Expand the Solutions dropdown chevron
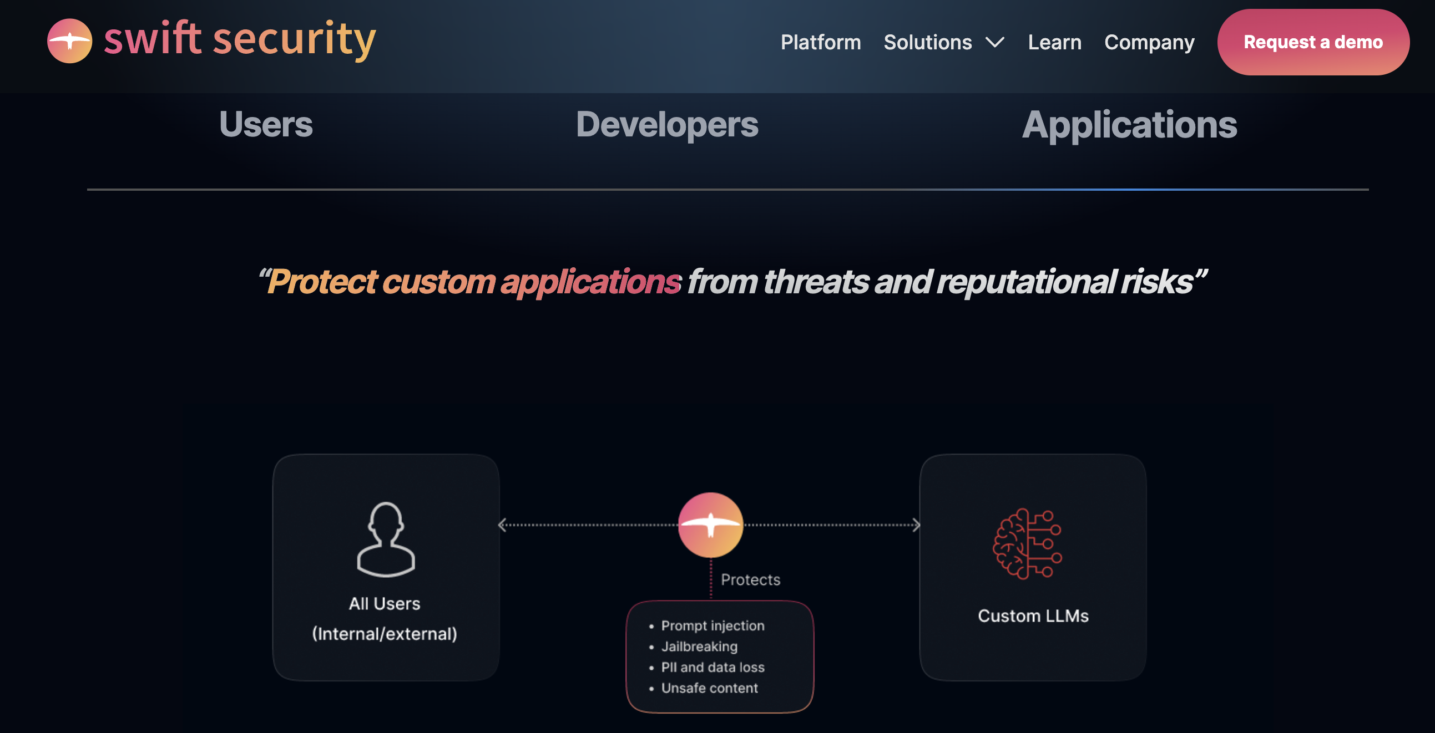The width and height of the screenshot is (1435, 733). (x=994, y=42)
